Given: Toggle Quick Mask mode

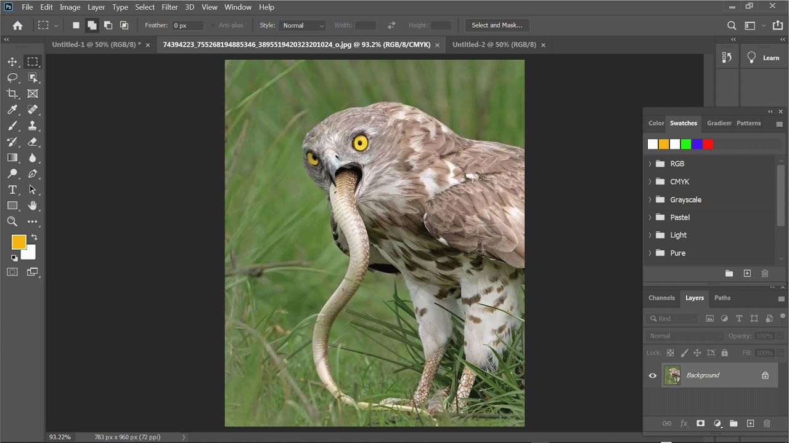Looking at the screenshot, I should point(12,271).
